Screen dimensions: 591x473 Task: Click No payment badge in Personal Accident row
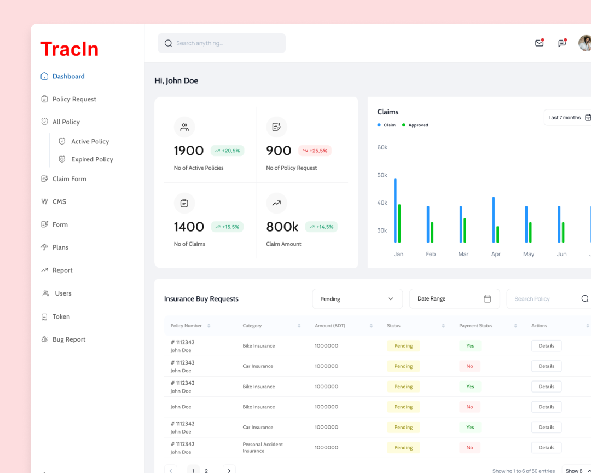[470, 448]
